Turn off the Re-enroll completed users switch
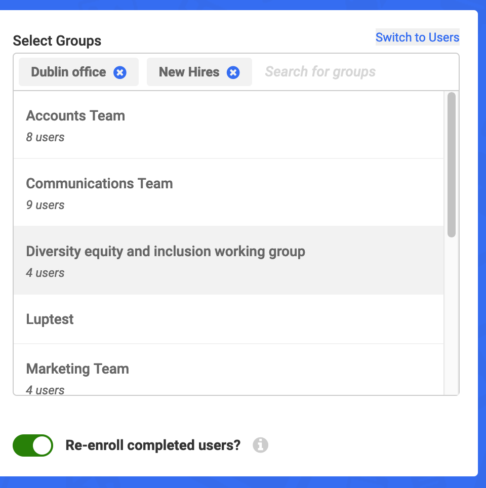The width and height of the screenshot is (486, 488). 33,445
